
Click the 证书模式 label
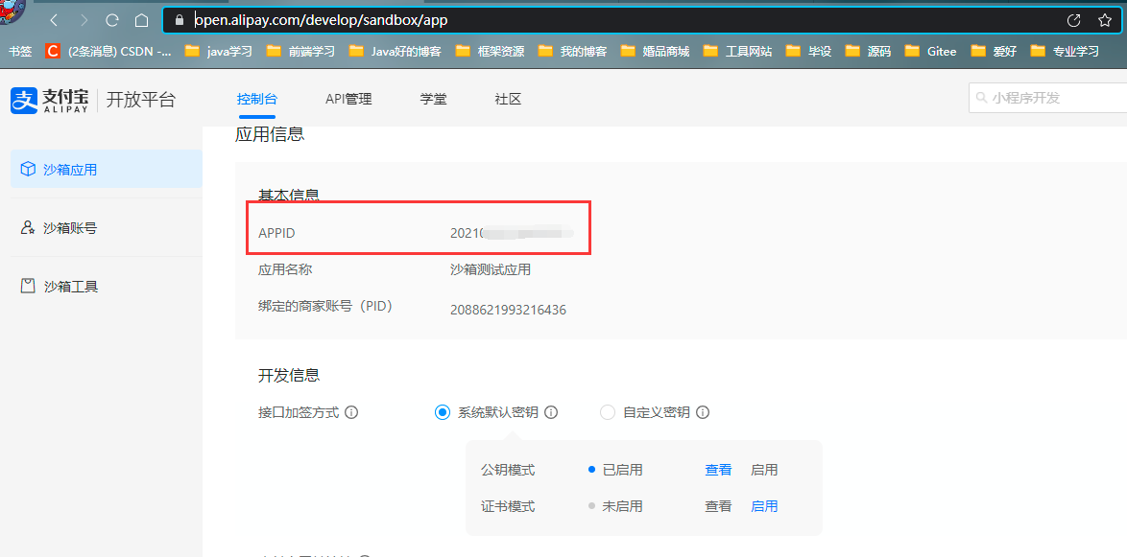click(x=508, y=506)
